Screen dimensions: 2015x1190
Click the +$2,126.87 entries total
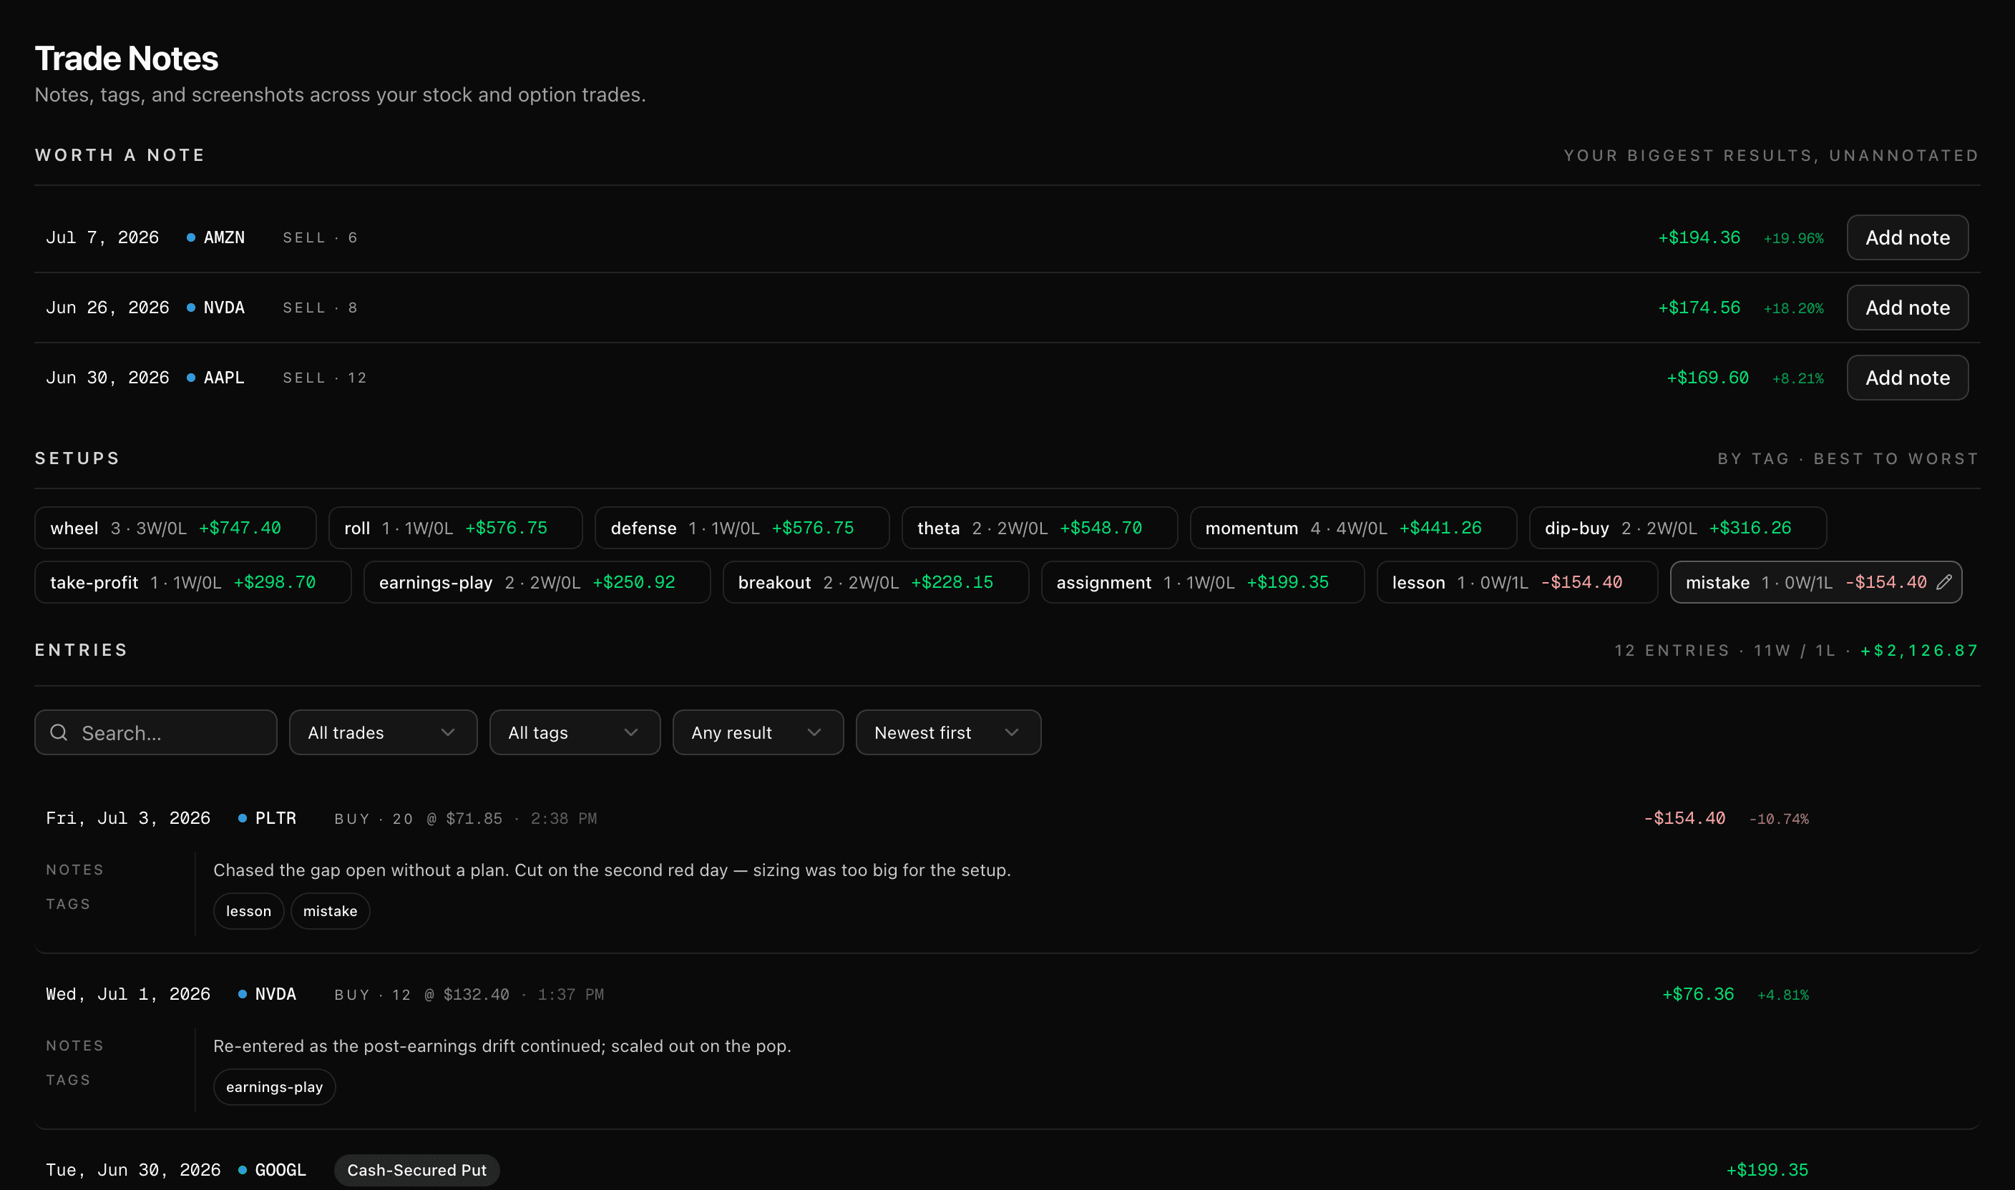(1920, 650)
